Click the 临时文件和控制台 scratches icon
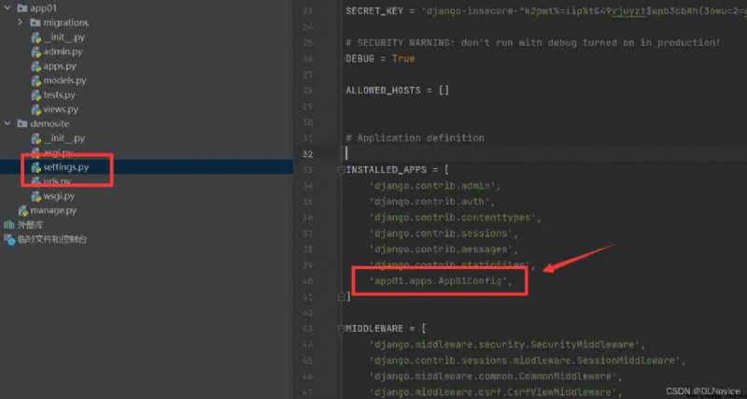The image size is (747, 399). 9,239
